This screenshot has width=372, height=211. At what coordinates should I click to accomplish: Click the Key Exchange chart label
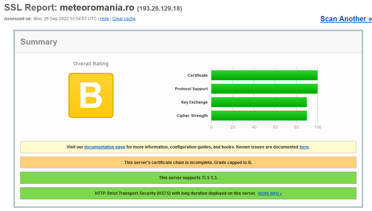point(194,102)
